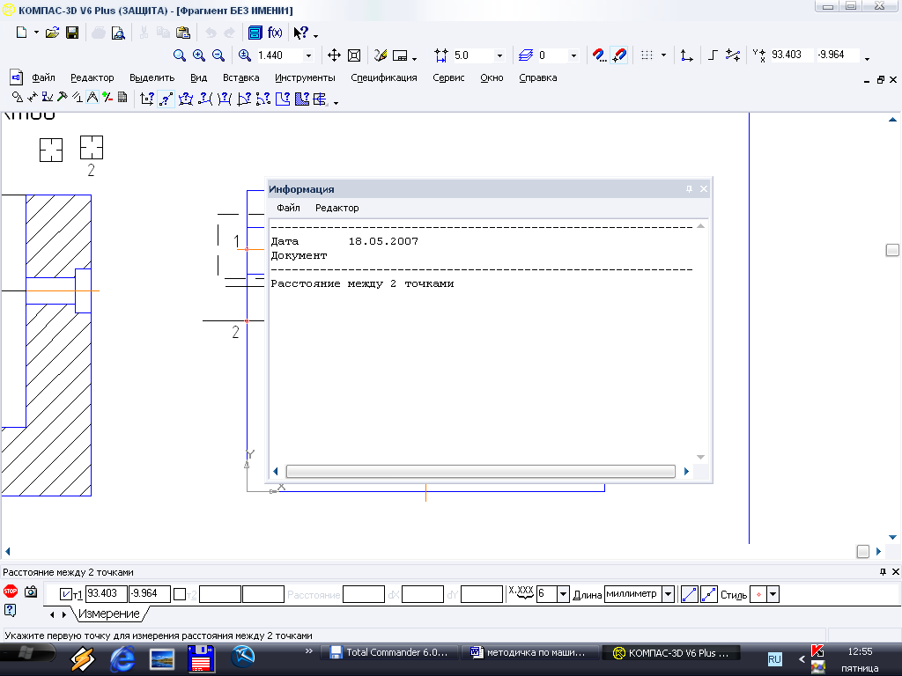This screenshot has width=902, height=676.
Task: Open the f(x) variables panel
Action: click(275, 33)
